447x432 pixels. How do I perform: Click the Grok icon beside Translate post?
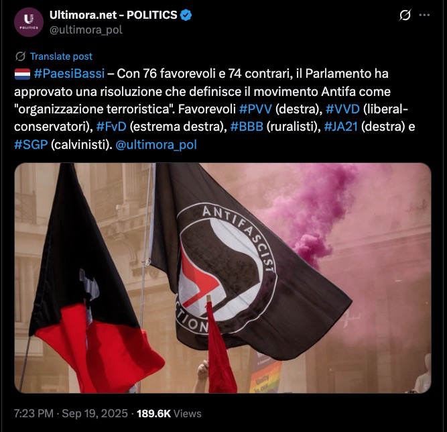click(x=21, y=56)
